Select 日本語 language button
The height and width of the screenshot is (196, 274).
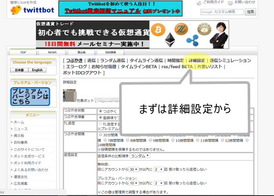click(x=19, y=70)
